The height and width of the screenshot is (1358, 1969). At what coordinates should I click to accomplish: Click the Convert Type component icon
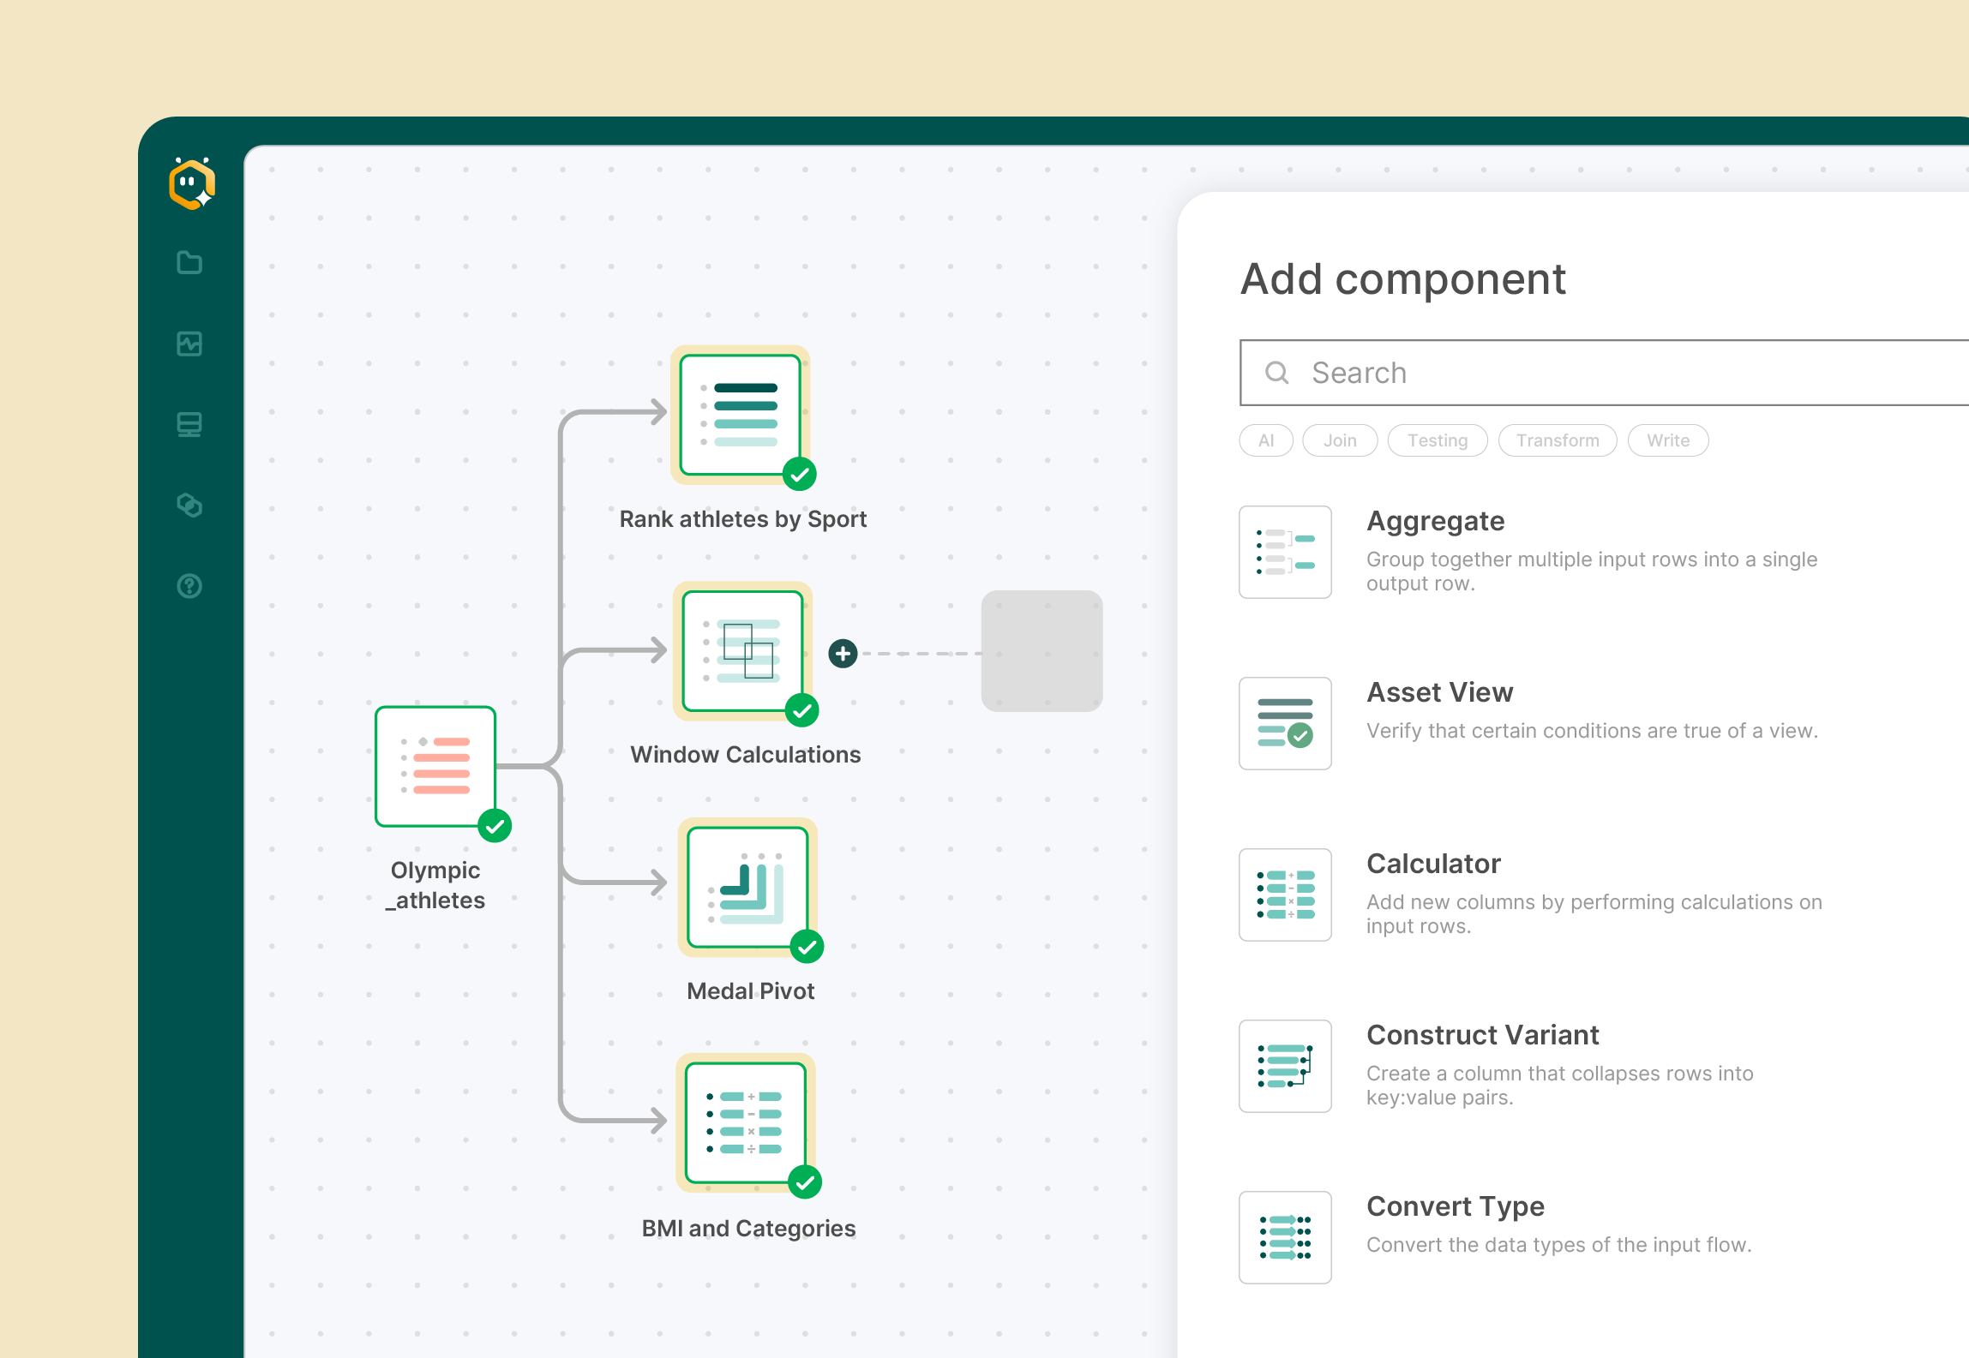tap(1285, 1236)
